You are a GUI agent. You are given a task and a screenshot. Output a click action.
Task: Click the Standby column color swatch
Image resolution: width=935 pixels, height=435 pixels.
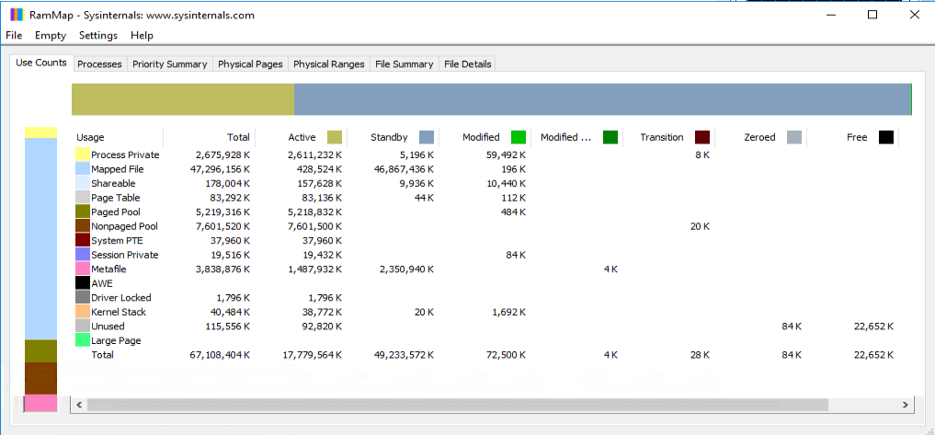(427, 137)
